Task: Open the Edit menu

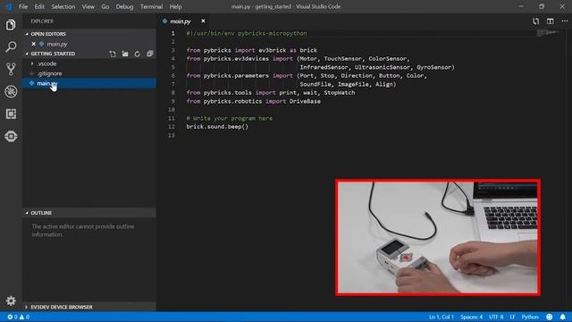Action: click(39, 6)
